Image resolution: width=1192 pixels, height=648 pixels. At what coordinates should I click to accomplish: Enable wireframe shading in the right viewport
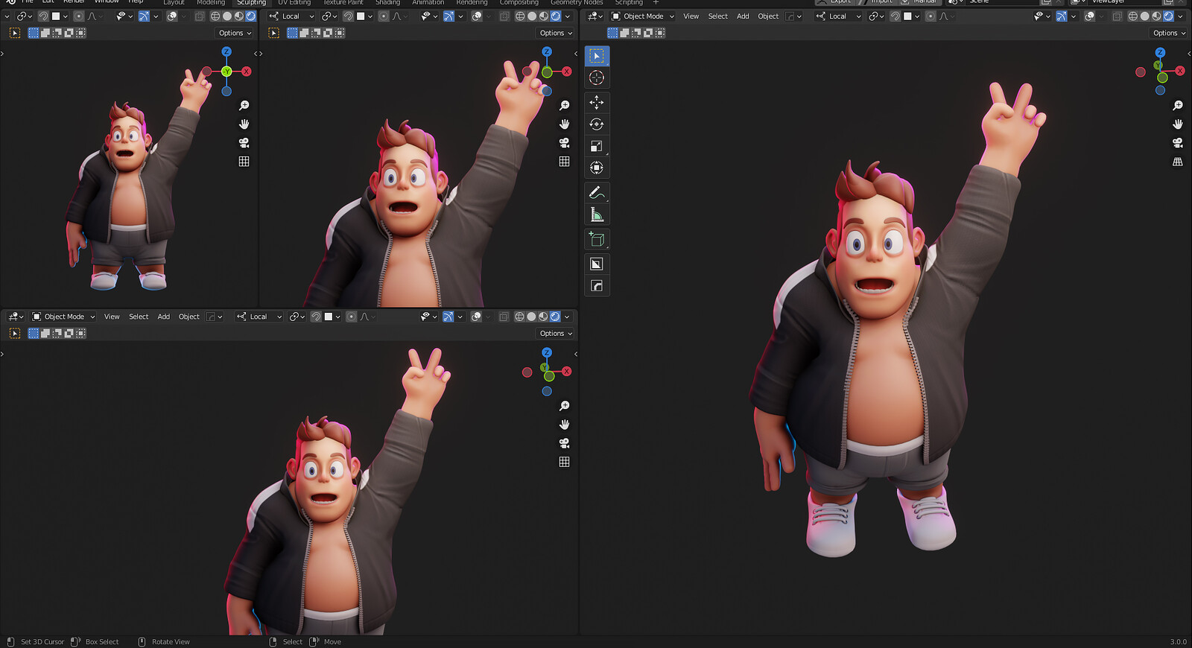1133,16
